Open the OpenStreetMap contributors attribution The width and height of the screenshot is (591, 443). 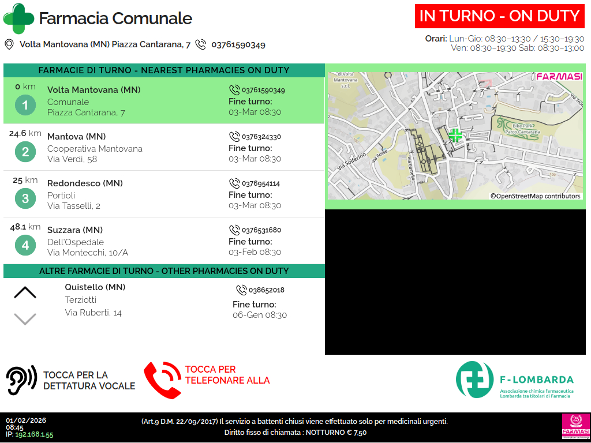click(x=535, y=196)
